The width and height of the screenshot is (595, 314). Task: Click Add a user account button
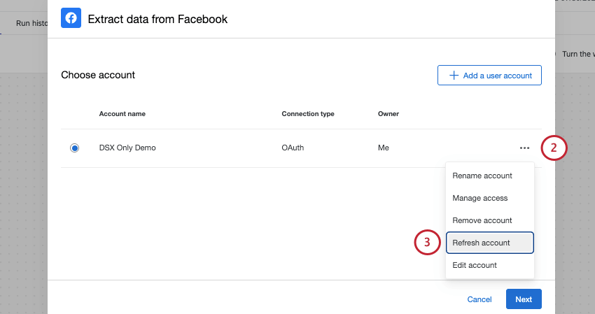pos(489,76)
